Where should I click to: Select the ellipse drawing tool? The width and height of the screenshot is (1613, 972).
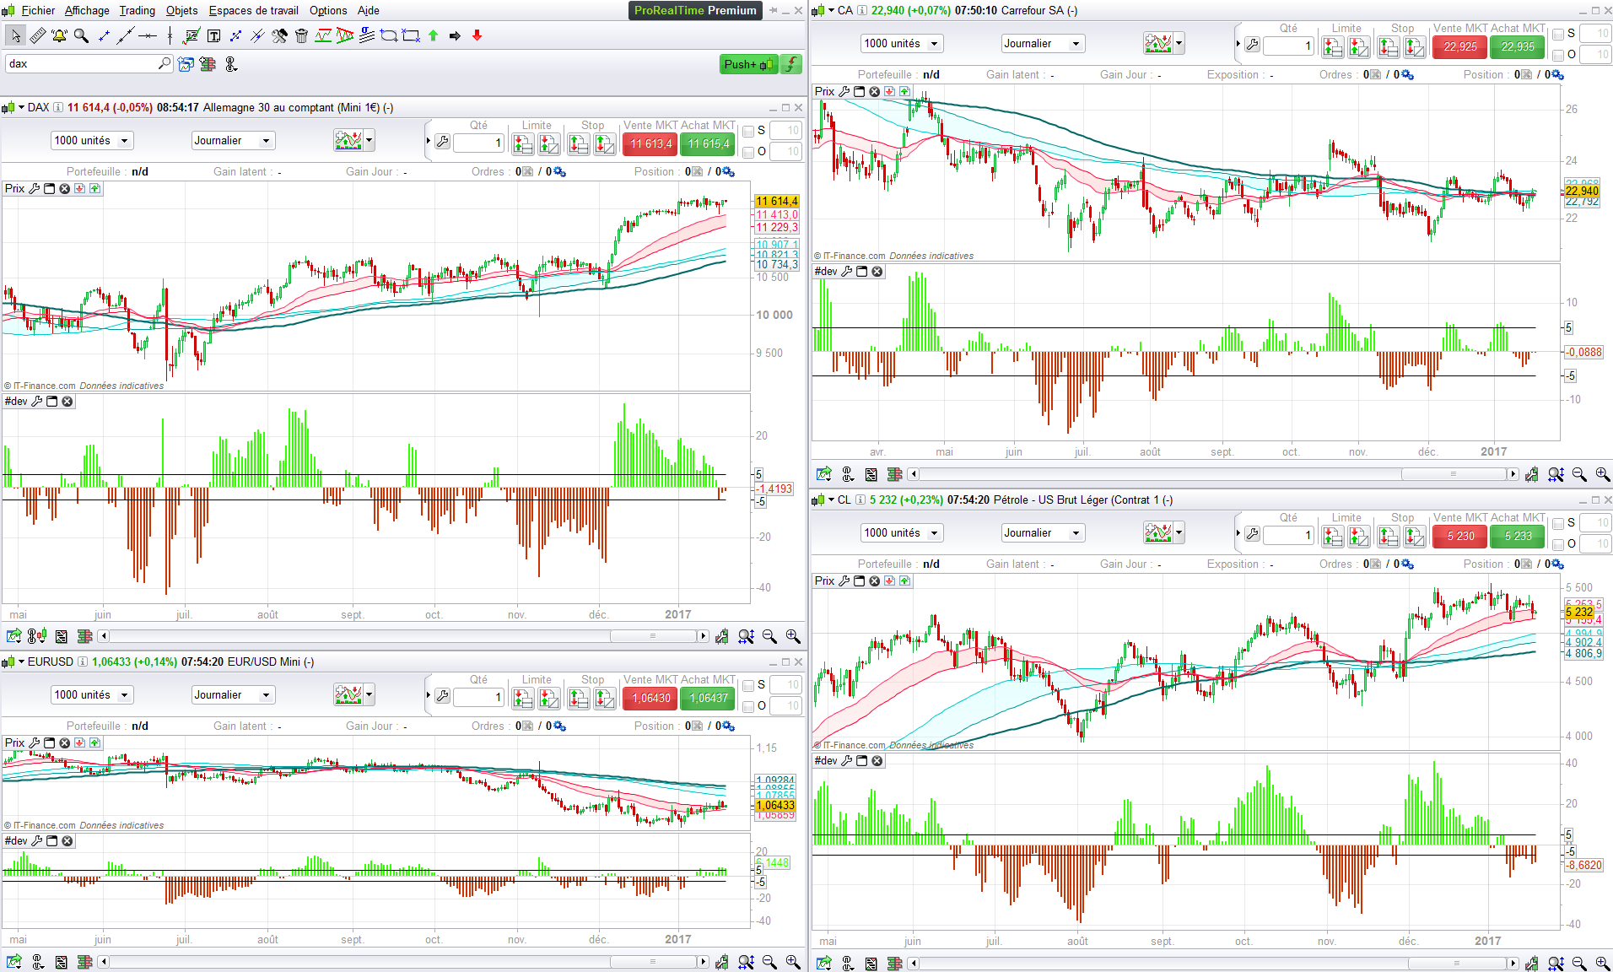coord(389,35)
